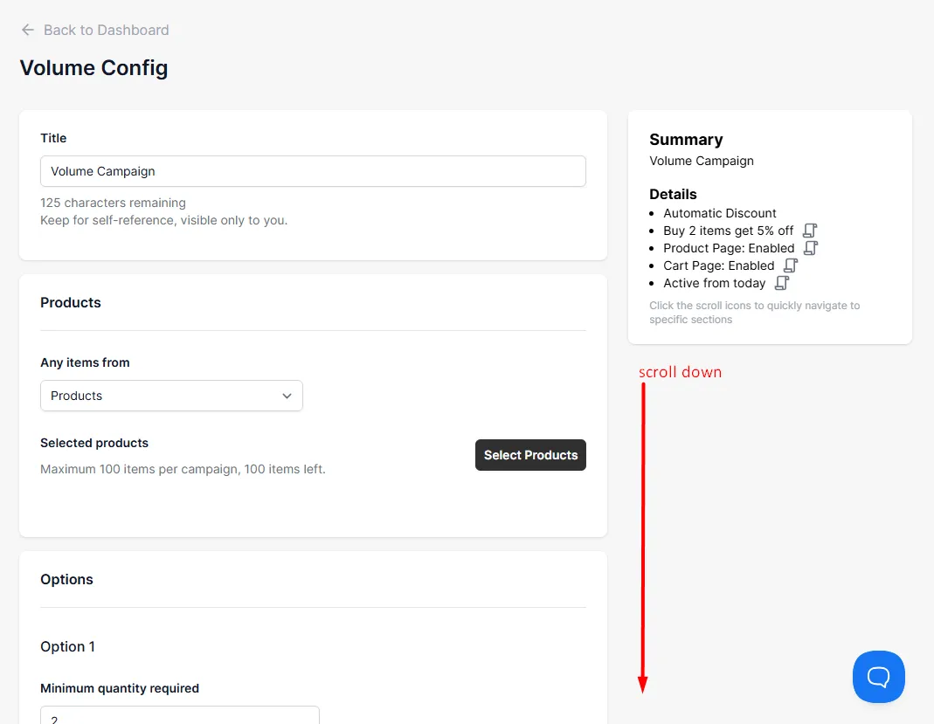Open the Any items from Products dropdown
Screen dimensions: 934x724
coord(171,396)
